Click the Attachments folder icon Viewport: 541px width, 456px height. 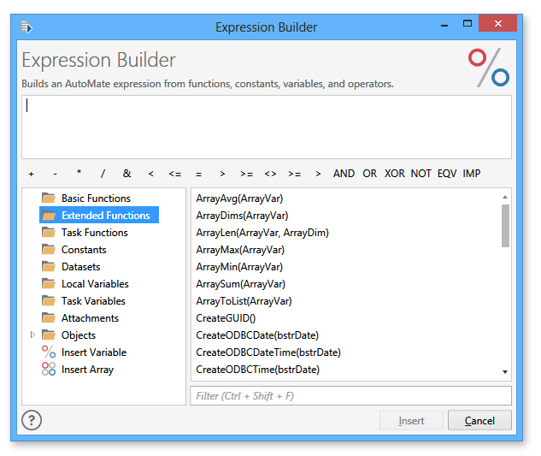pos(48,318)
